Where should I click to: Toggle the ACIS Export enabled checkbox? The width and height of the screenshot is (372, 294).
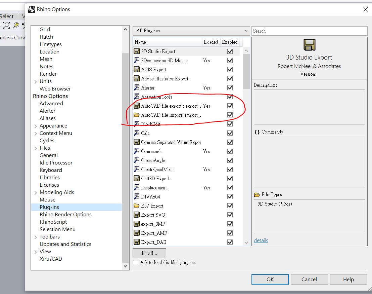point(230,69)
